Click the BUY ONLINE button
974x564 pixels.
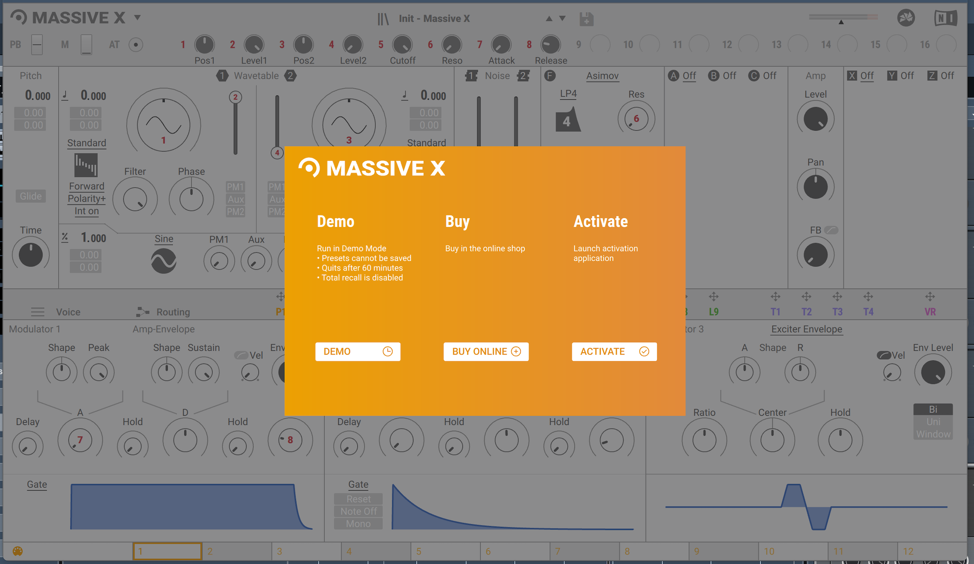tap(486, 352)
